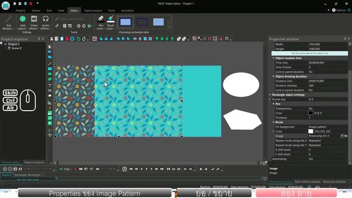Image resolution: width=352 pixels, height=198 pixels.
Task: Choose the Brush color tool
Action: tap(111, 23)
